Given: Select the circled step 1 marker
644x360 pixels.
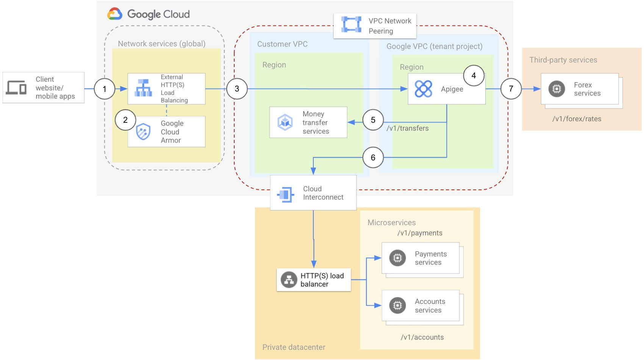Looking at the screenshot, I should tap(105, 89).
